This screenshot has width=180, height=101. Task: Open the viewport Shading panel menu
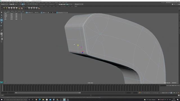click(x=8, y=11)
